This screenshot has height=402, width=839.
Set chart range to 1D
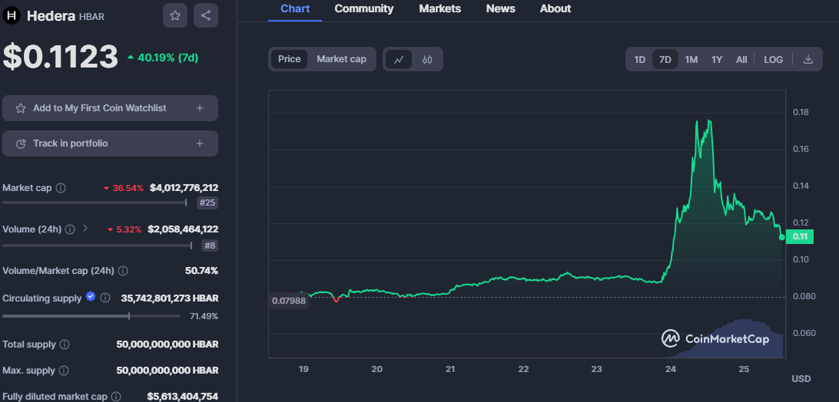tap(639, 59)
